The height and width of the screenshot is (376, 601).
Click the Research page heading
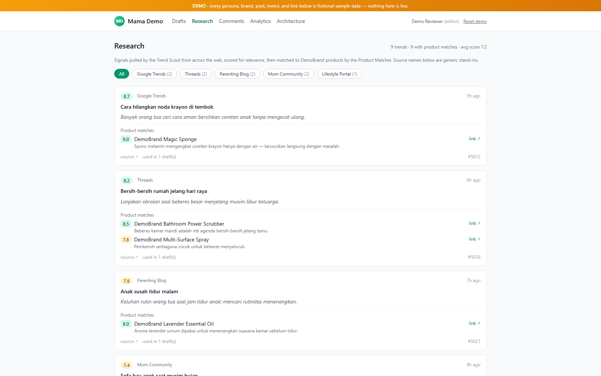click(x=129, y=46)
